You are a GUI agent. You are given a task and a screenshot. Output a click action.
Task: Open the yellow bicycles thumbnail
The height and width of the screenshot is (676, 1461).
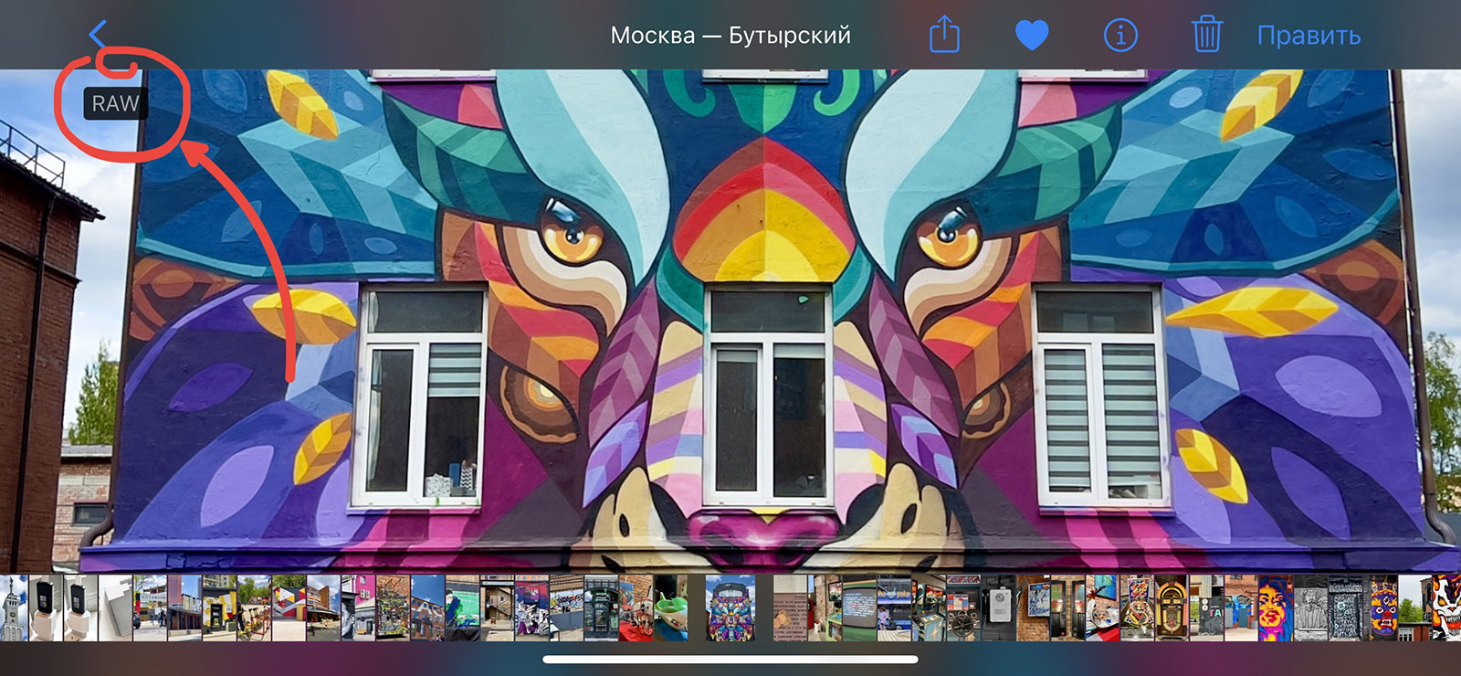pos(255,607)
